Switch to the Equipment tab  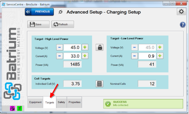tap(35, 102)
